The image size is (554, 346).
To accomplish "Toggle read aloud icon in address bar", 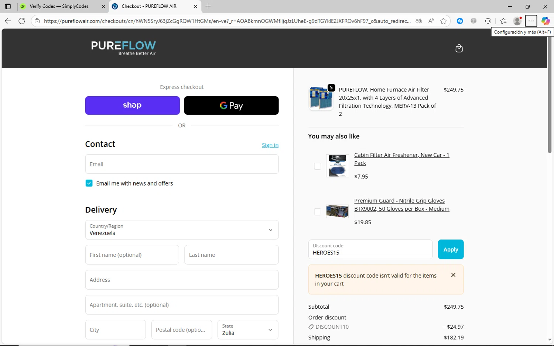I will (431, 21).
